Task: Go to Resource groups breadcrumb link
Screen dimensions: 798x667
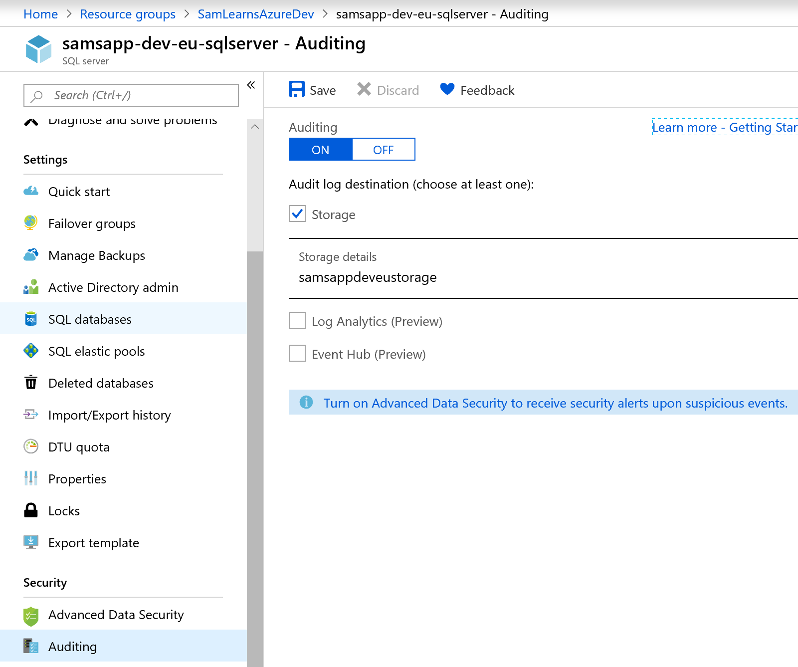Action: point(128,14)
